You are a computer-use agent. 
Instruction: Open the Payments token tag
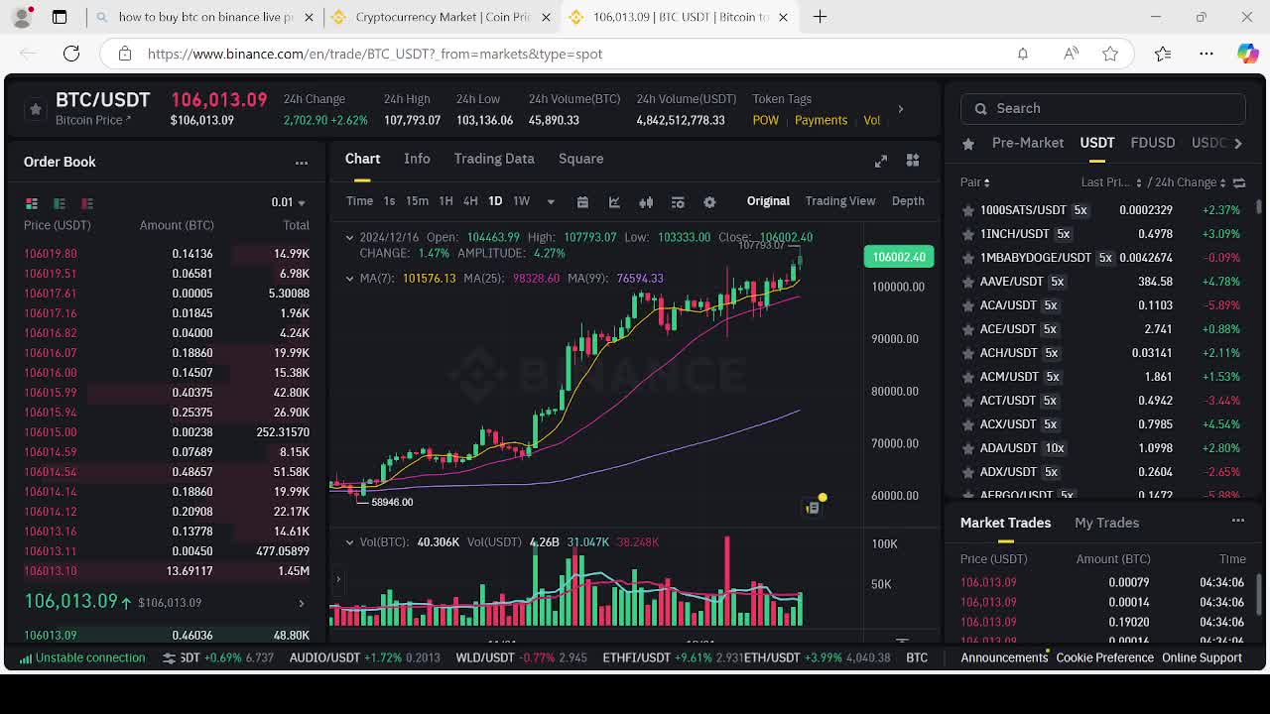[821, 120]
